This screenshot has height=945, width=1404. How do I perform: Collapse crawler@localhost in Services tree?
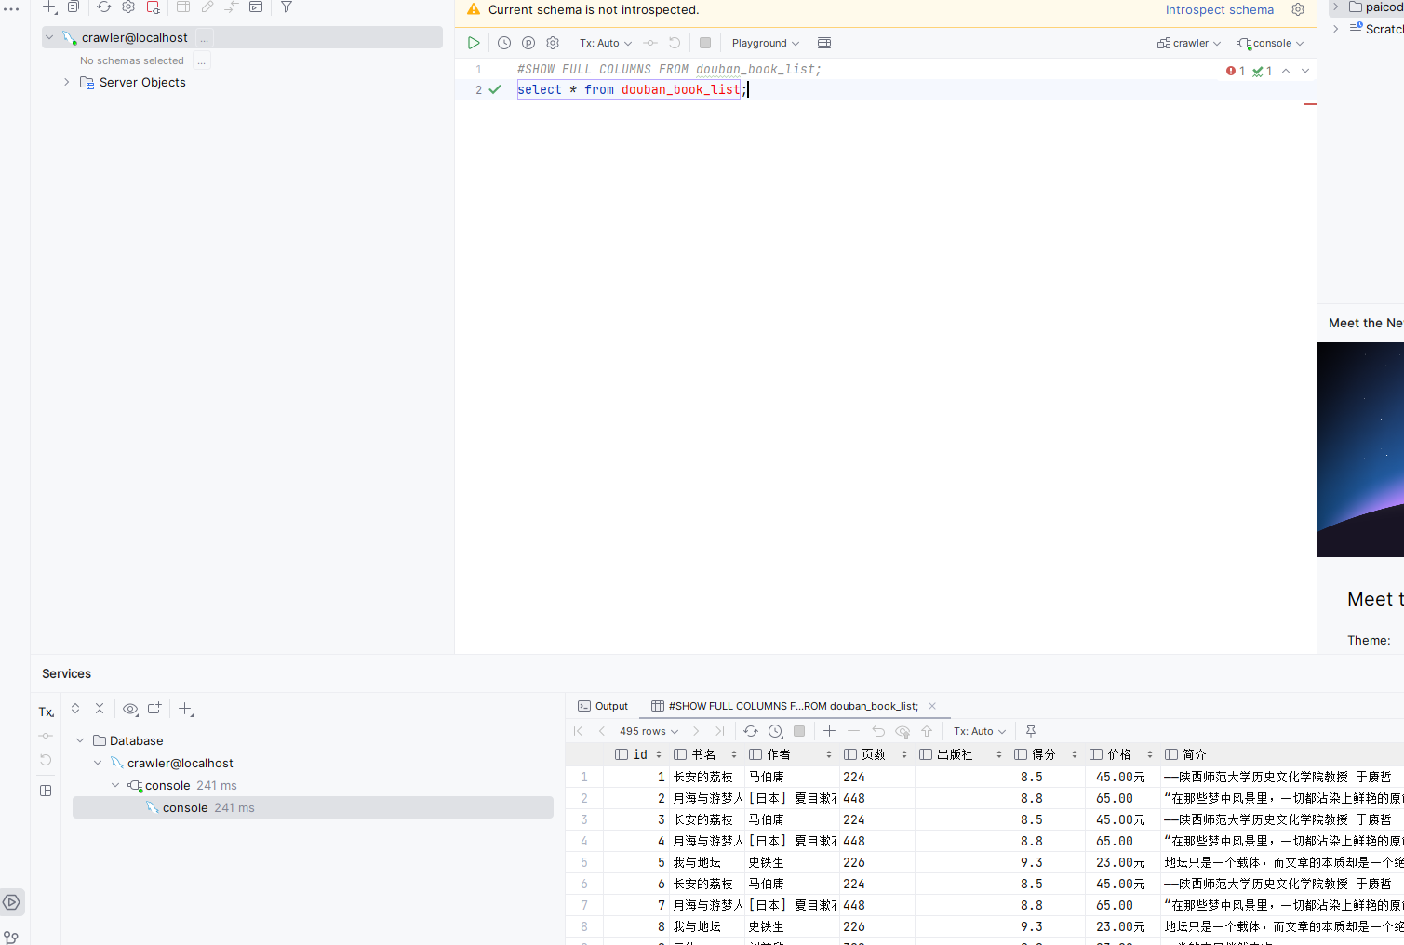click(x=98, y=763)
